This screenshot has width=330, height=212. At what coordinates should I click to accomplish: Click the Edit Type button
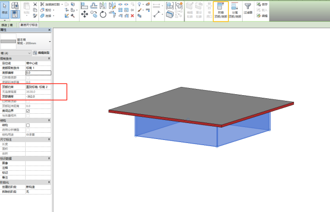(42, 53)
